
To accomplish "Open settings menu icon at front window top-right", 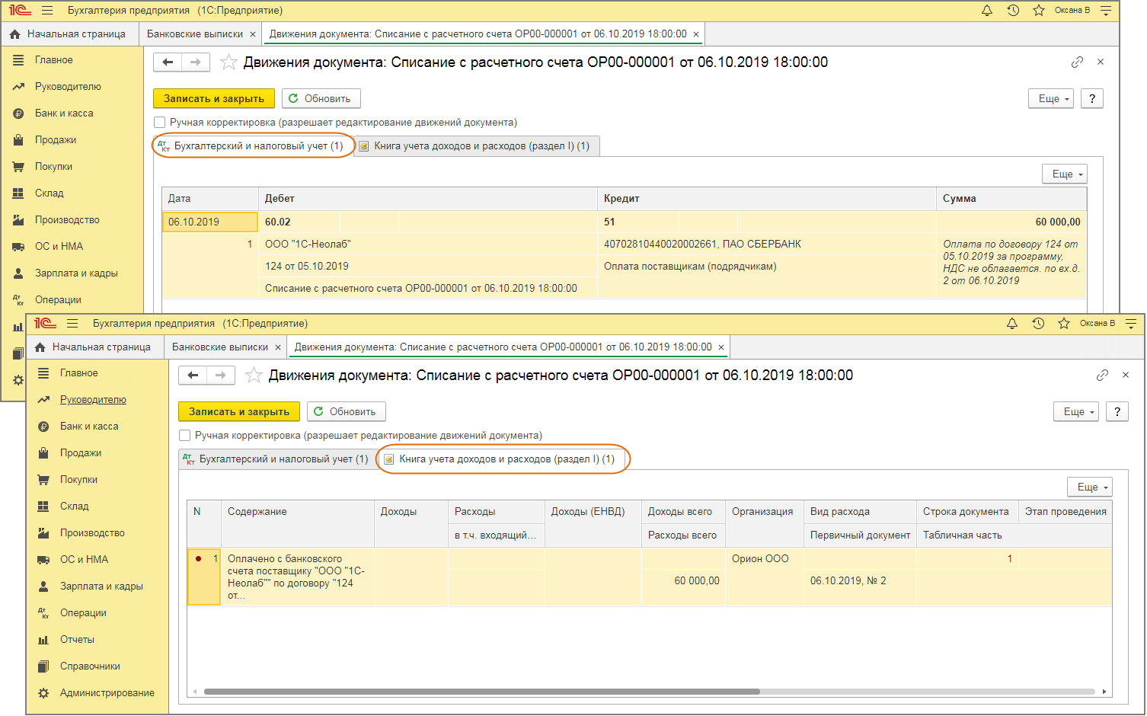I will coord(1131,324).
